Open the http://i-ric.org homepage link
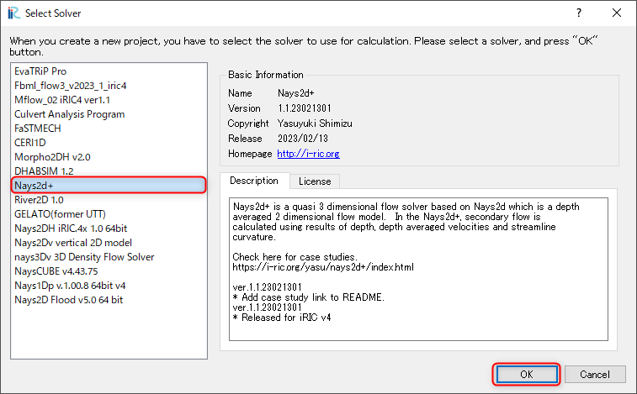637x394 pixels. [308, 154]
